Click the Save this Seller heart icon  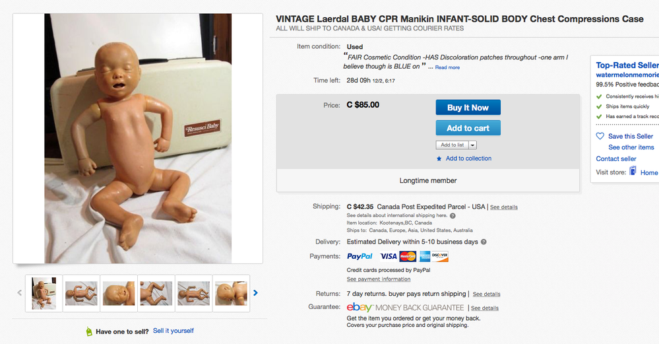pyautogui.click(x=600, y=136)
